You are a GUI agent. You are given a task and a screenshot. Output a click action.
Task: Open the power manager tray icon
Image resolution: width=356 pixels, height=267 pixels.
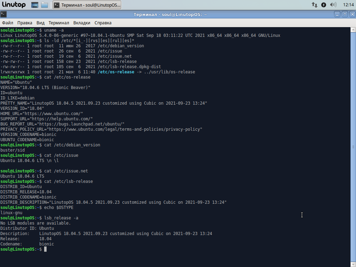(x=324, y=5)
